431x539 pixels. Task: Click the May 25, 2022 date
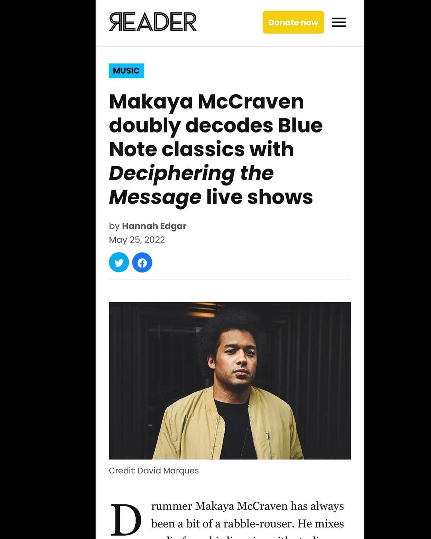[x=137, y=240]
